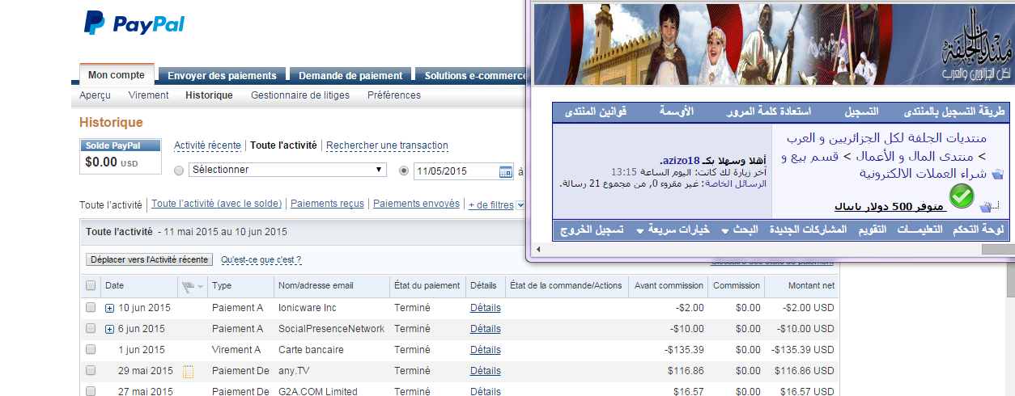Open Détails for SocialPresenceNetwork payment
Image resolution: width=1015 pixels, height=396 pixels.
click(485, 329)
